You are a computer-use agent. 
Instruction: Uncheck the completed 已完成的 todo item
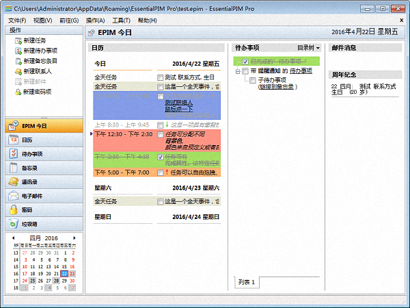click(245, 62)
